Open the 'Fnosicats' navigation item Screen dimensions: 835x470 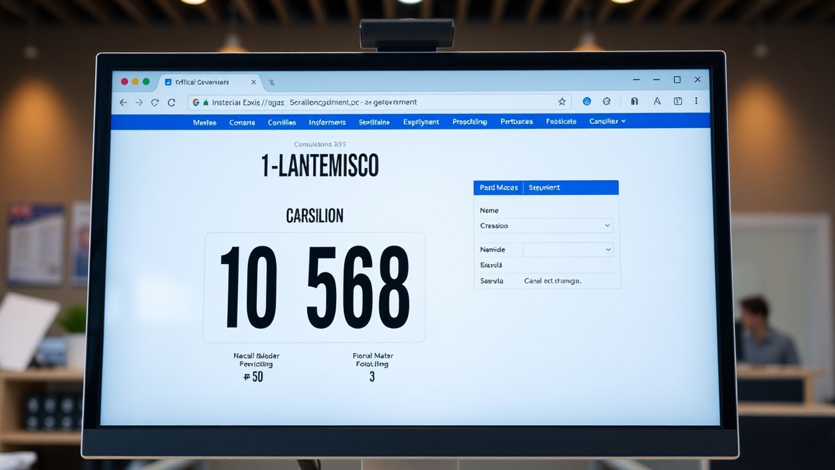tap(561, 121)
